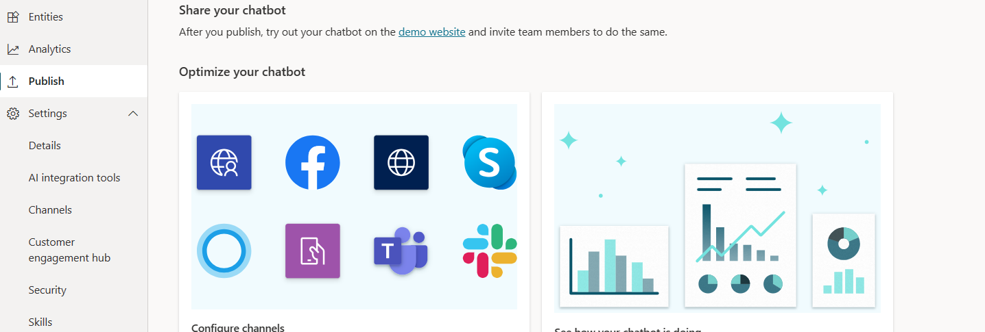Click the Facebook channel icon
985x332 pixels.
click(x=313, y=162)
